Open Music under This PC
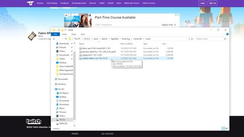This screenshot has height=137, width=244. (x=60, y=108)
